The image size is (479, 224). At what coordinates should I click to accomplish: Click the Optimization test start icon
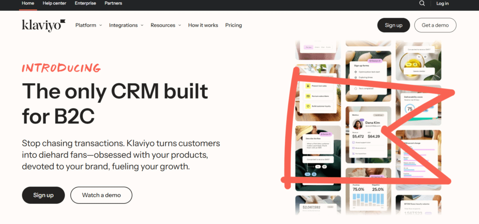(356, 72)
